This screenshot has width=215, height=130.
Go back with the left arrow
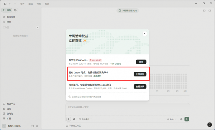(10, 4)
